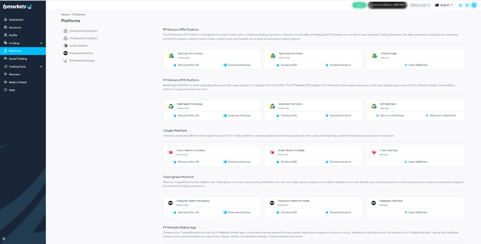Click the fpmarkets logo

click(x=17, y=7)
